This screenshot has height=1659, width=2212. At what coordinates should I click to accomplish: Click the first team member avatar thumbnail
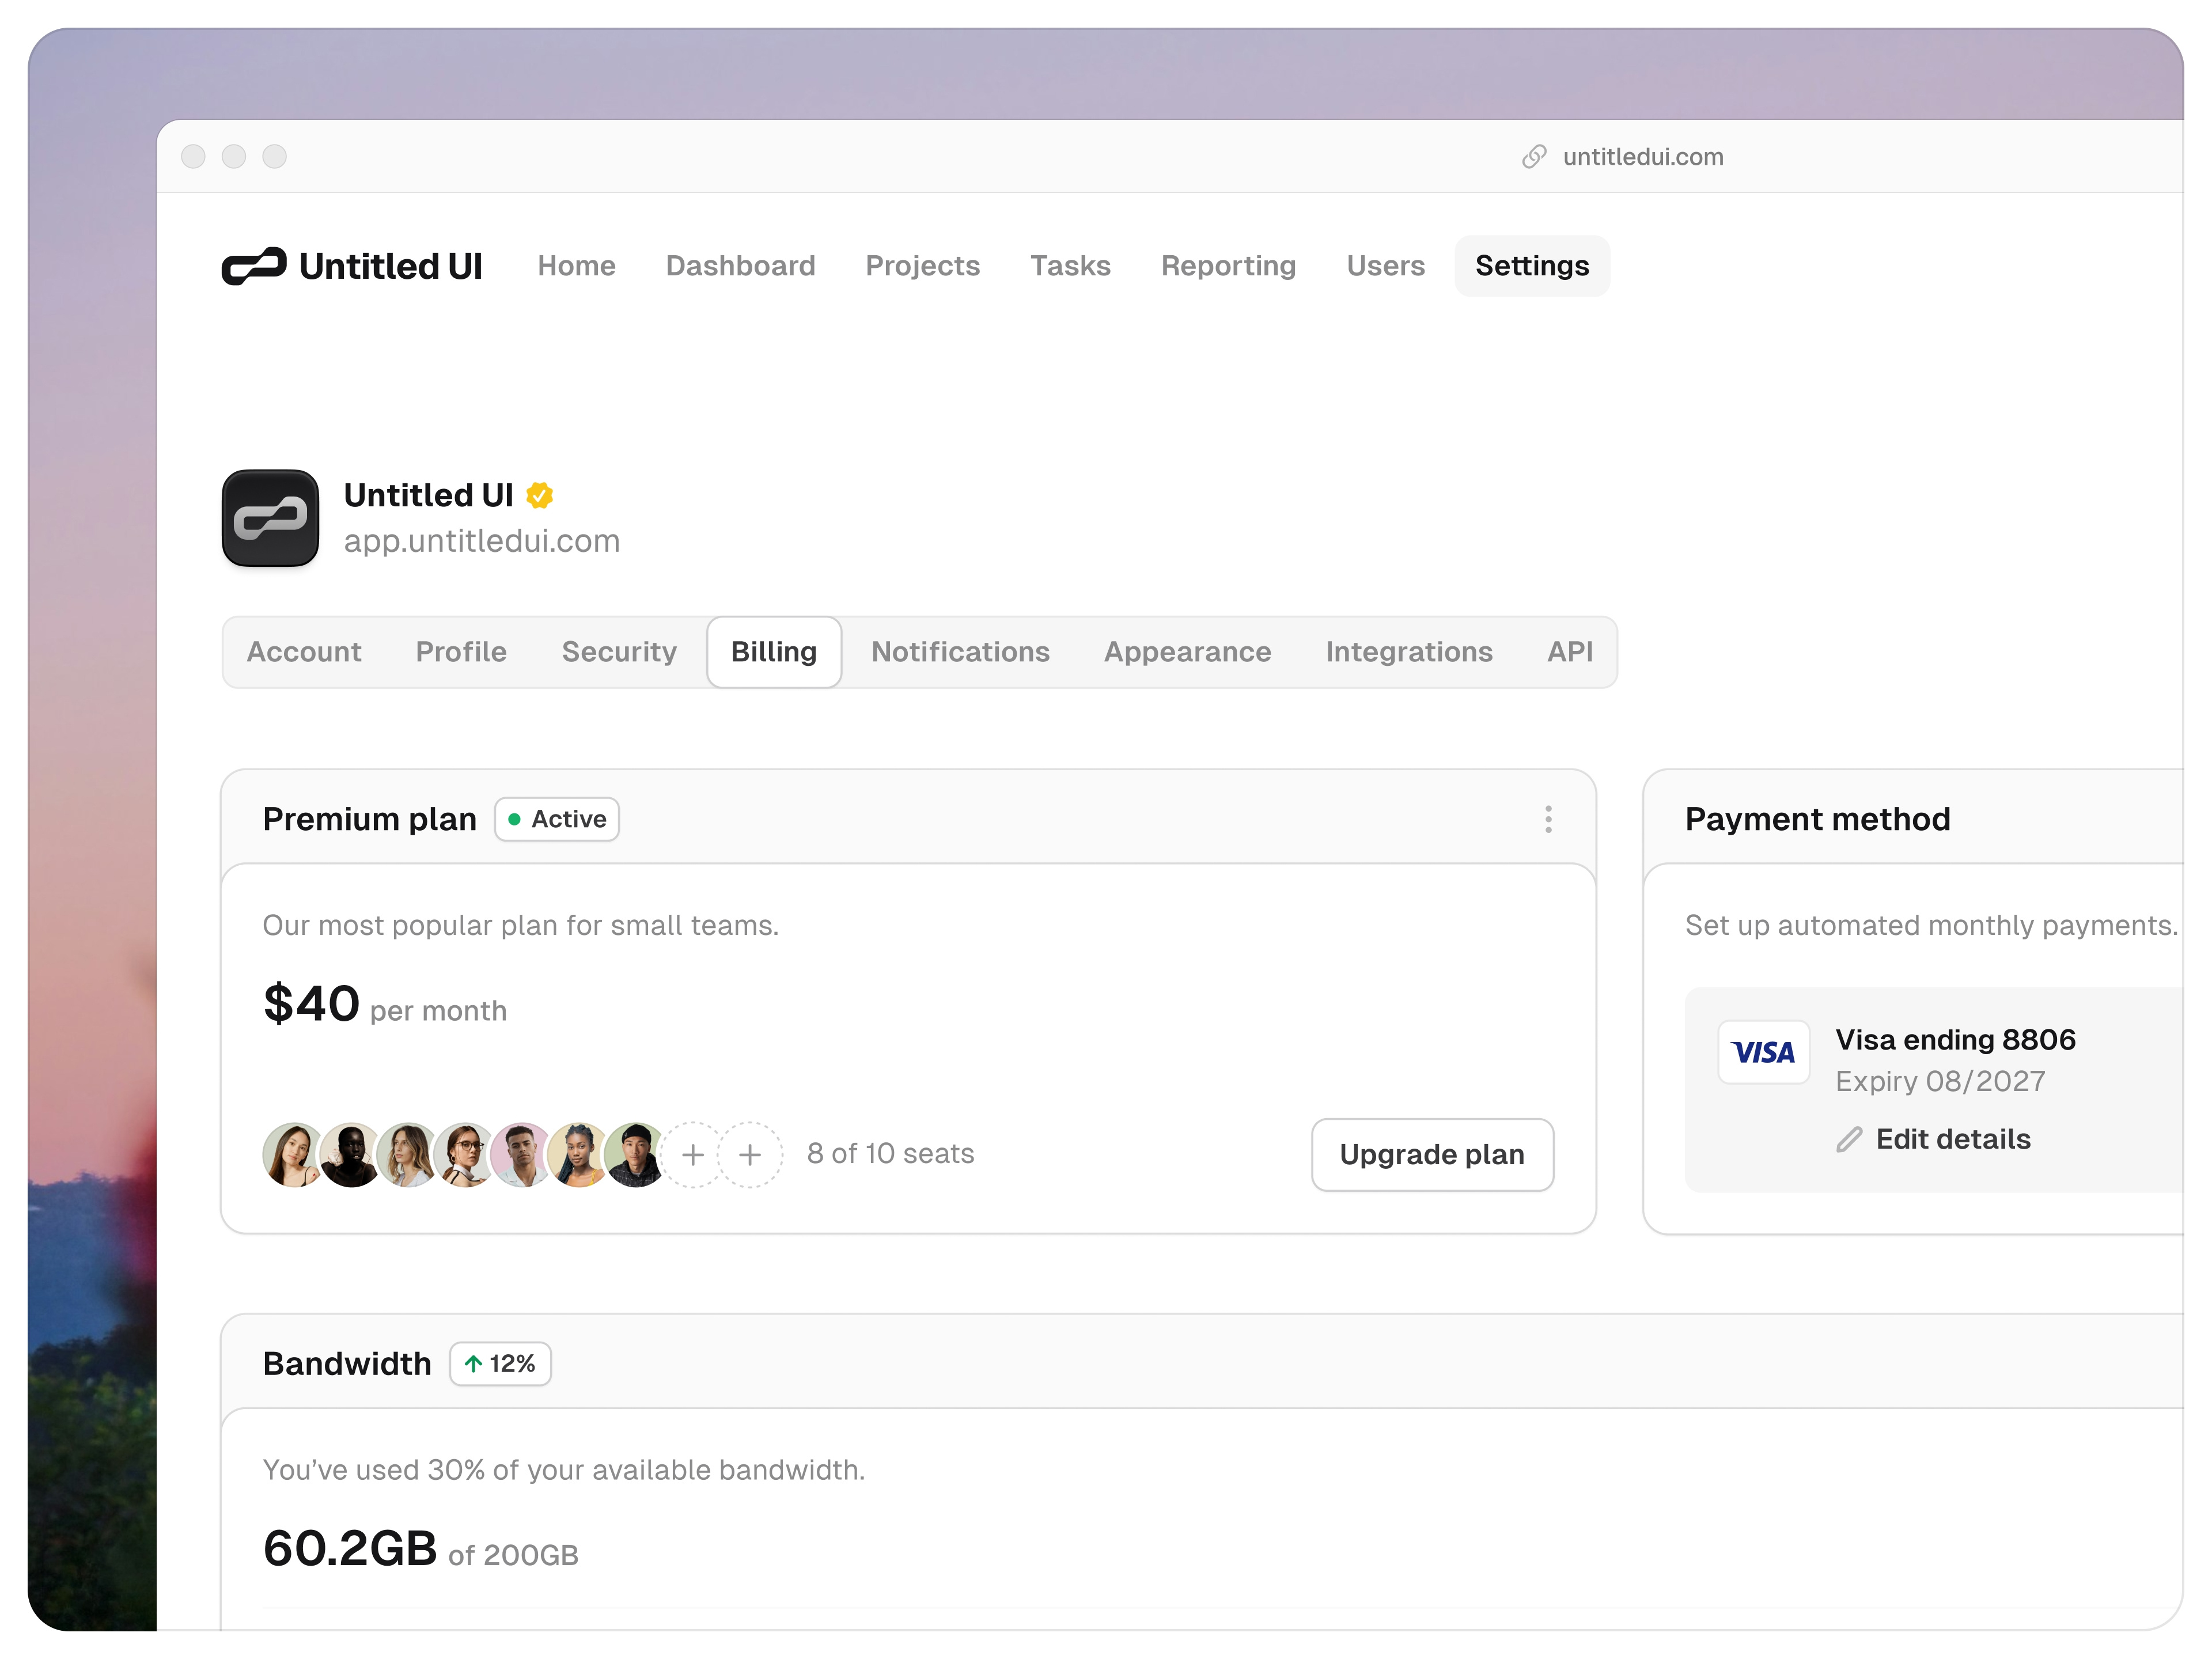click(x=292, y=1154)
